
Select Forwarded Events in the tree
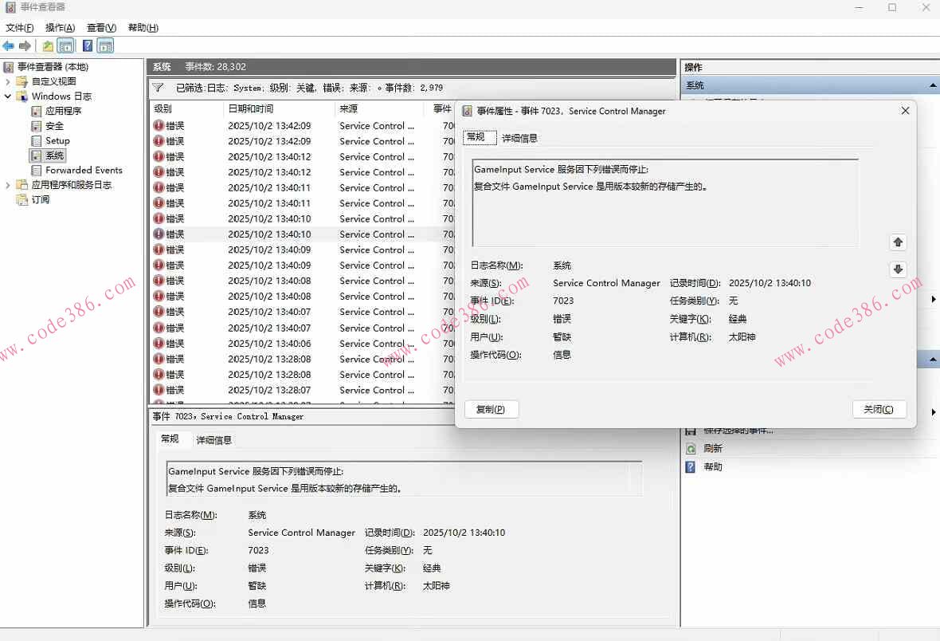click(84, 171)
